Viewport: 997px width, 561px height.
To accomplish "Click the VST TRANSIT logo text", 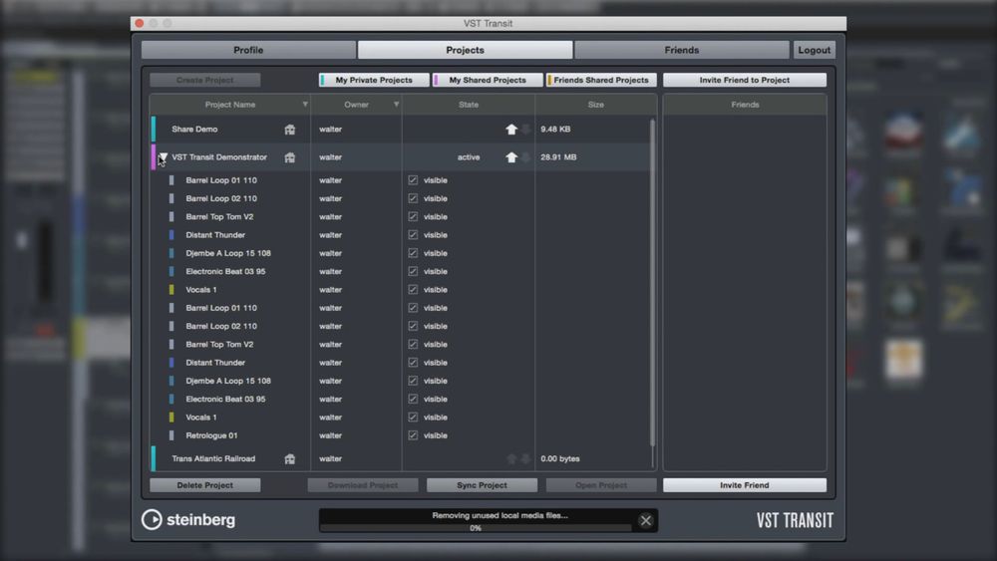I will coord(795,520).
